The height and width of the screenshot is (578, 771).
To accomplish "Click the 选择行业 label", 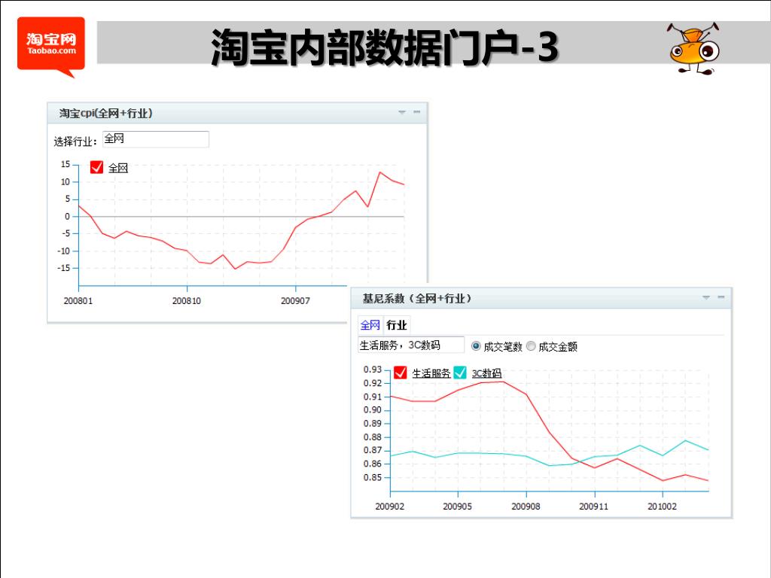I will [x=75, y=141].
